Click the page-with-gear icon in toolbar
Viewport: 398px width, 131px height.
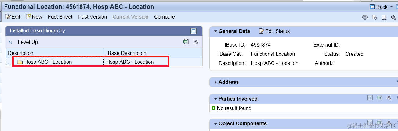point(374,17)
